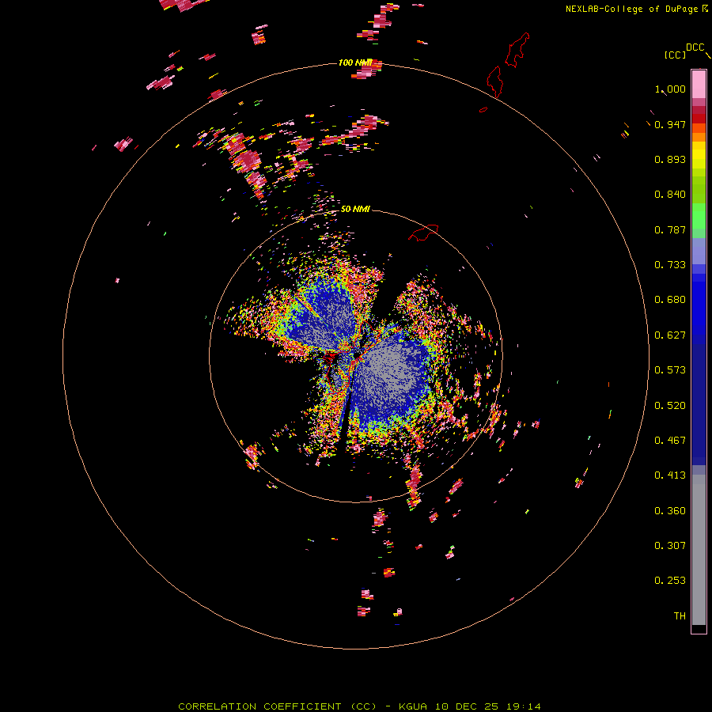712x712 pixels.
Task: Click the KGUA station identifier
Action: 413,706
